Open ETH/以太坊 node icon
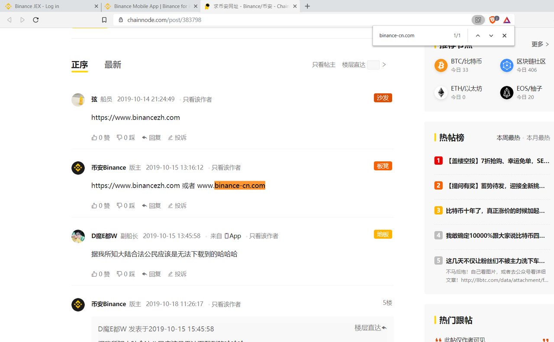Viewport: 554px width, 342px height. (x=441, y=93)
